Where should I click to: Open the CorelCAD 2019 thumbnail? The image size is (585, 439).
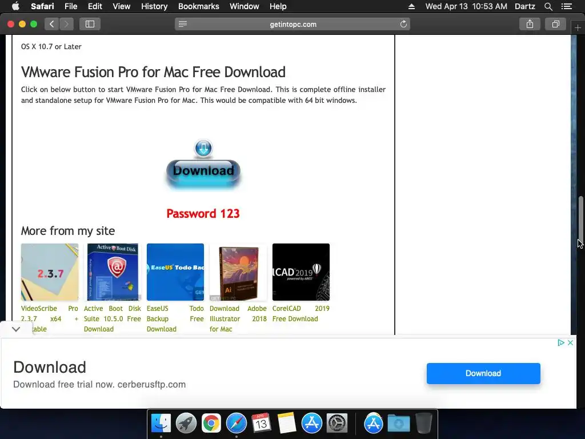pos(301,272)
